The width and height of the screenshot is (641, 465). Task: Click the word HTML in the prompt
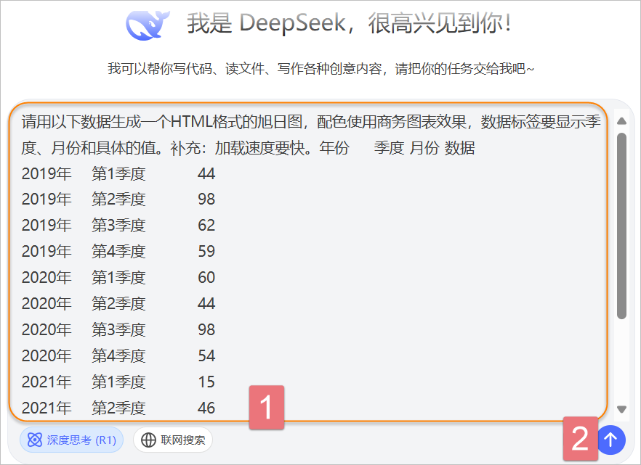point(190,122)
